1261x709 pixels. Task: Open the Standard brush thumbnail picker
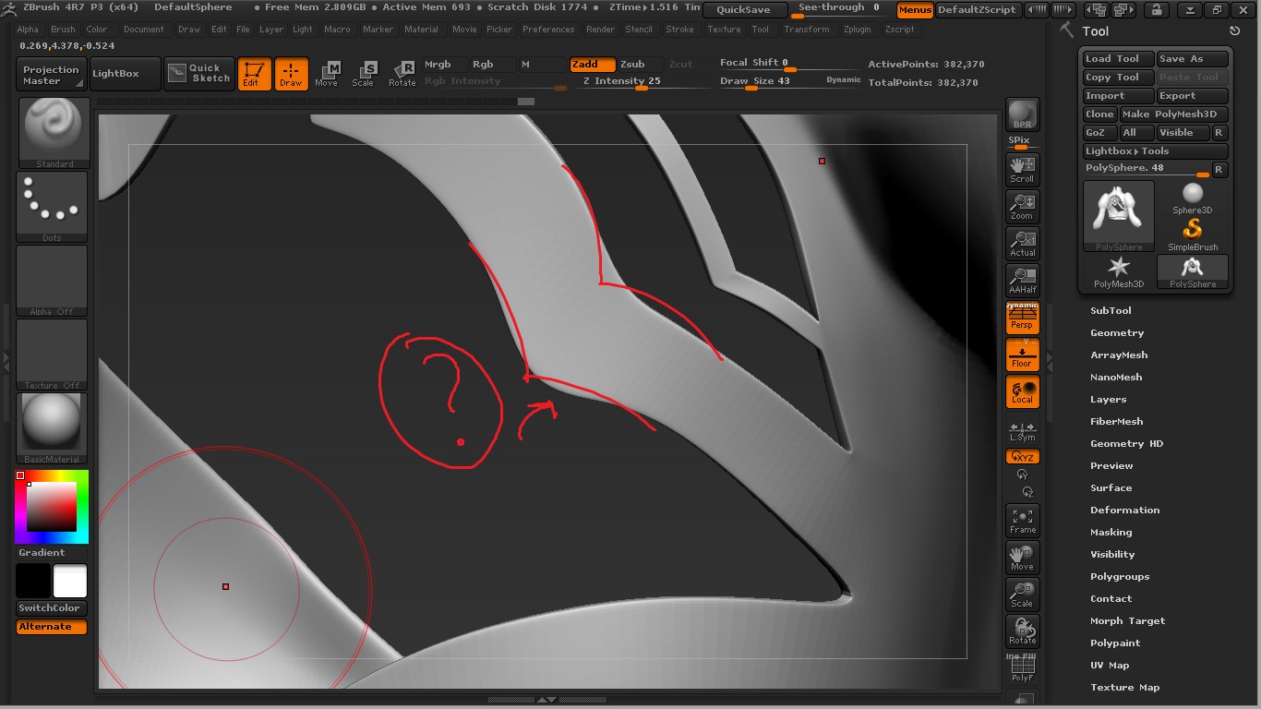click(54, 133)
